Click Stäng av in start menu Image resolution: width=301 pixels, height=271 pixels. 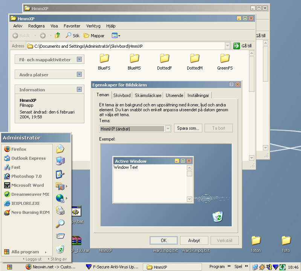57,259
